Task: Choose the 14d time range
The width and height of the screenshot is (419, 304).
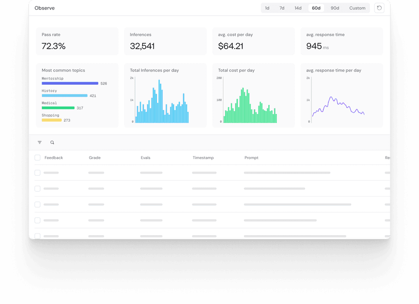Action: click(298, 8)
